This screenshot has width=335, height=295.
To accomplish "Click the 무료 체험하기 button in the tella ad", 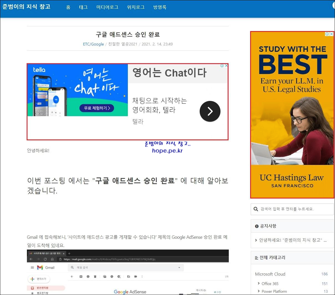I will point(97,108).
